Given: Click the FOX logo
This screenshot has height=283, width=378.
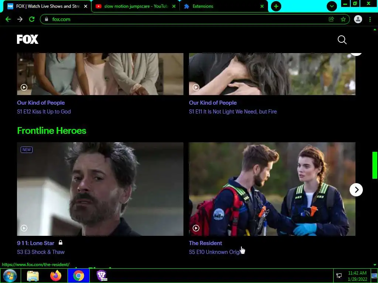Looking at the screenshot, I should [27, 39].
